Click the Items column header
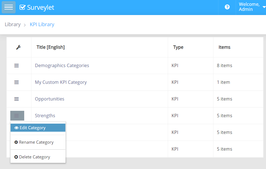 [x=224, y=47]
